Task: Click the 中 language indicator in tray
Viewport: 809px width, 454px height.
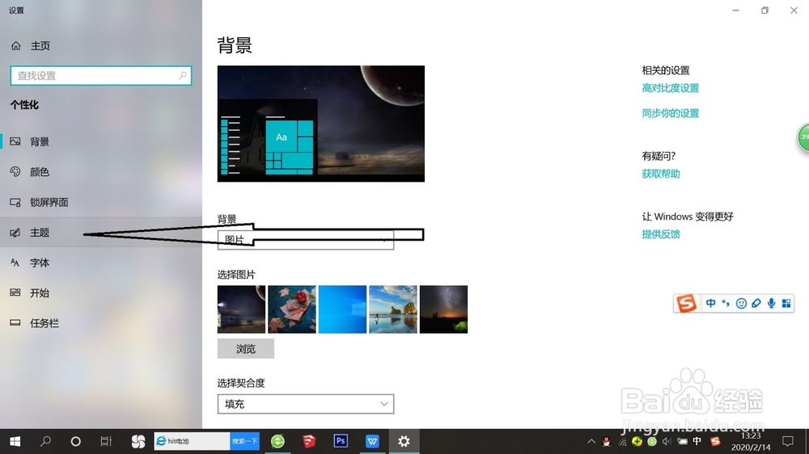Action: pyautogui.click(x=697, y=442)
